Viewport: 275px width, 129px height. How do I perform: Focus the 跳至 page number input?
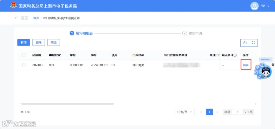[238, 112]
